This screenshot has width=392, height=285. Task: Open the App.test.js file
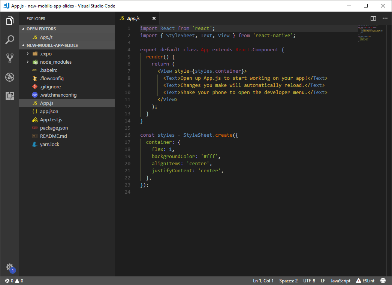coord(67,119)
